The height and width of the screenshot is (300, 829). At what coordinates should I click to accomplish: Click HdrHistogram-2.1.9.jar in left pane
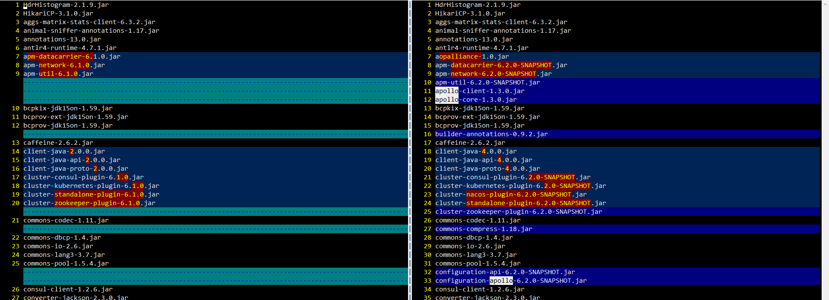pos(66,5)
